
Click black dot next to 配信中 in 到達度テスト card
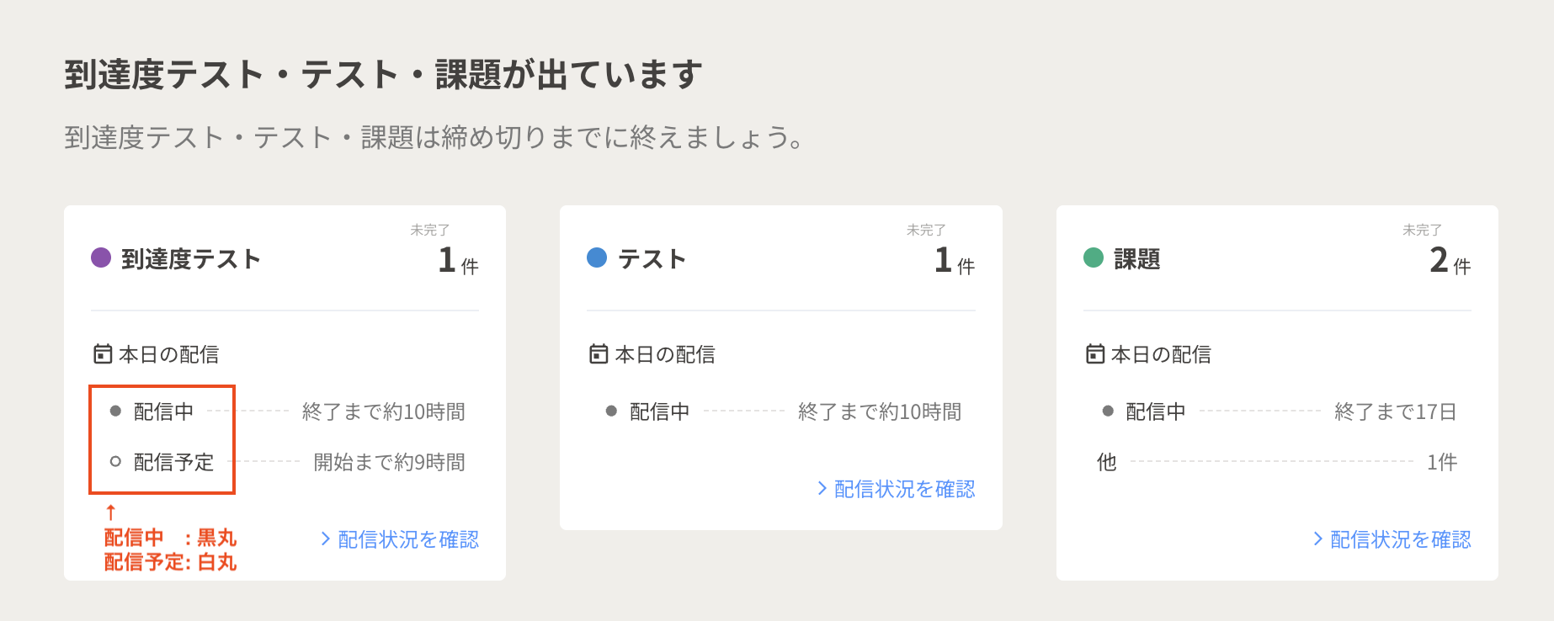click(x=116, y=411)
